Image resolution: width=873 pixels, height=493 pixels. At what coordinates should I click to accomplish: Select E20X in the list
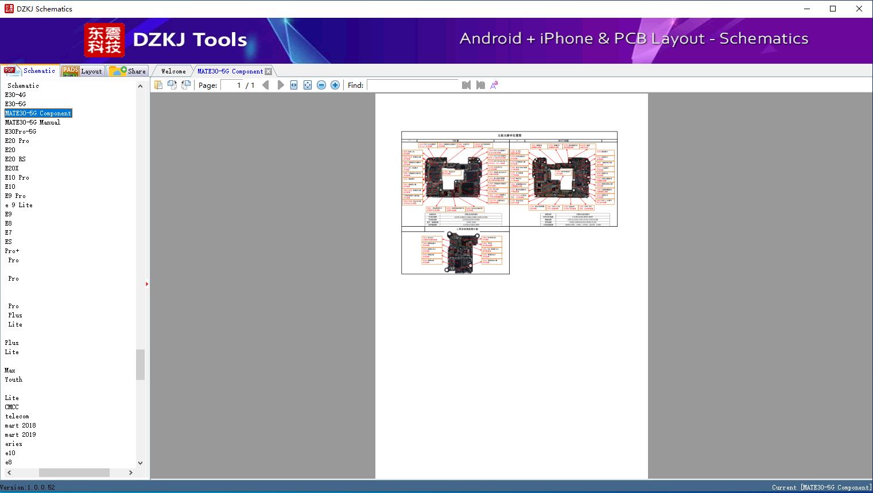[12, 168]
